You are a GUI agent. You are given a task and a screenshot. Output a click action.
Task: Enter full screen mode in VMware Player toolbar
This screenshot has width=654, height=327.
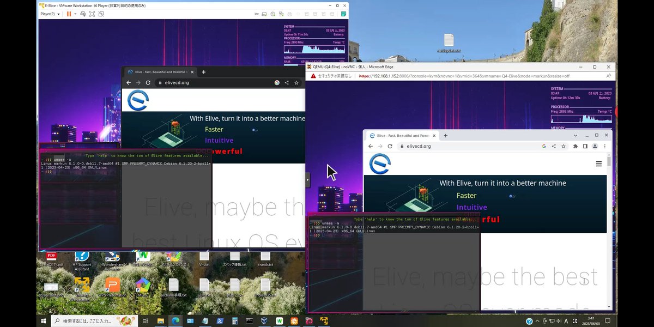click(x=92, y=14)
